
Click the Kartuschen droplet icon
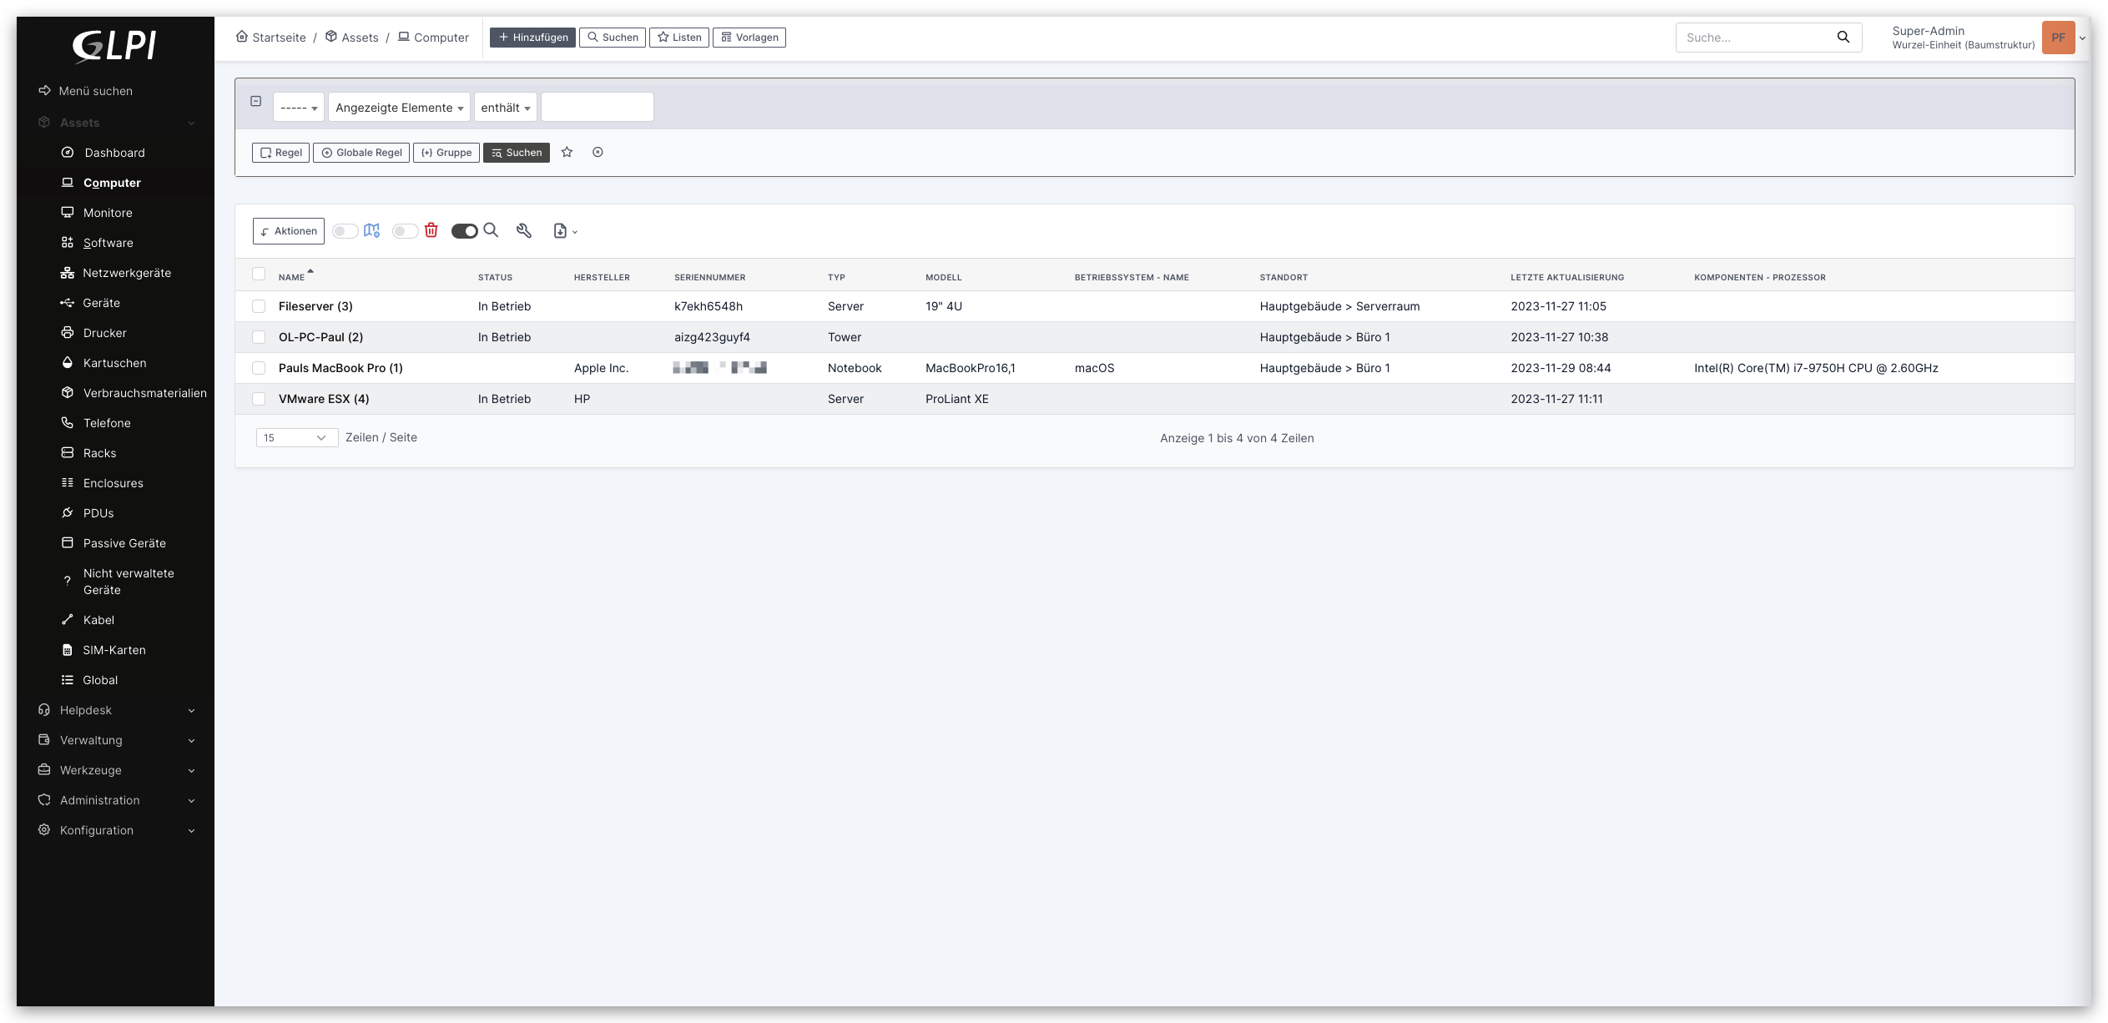68,363
